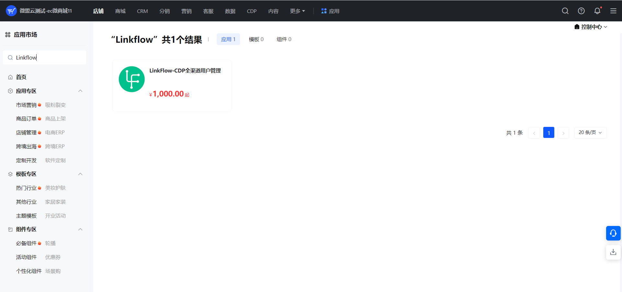Open LinkFlow-CDP全渠道用户管理 app title

[x=185, y=71]
